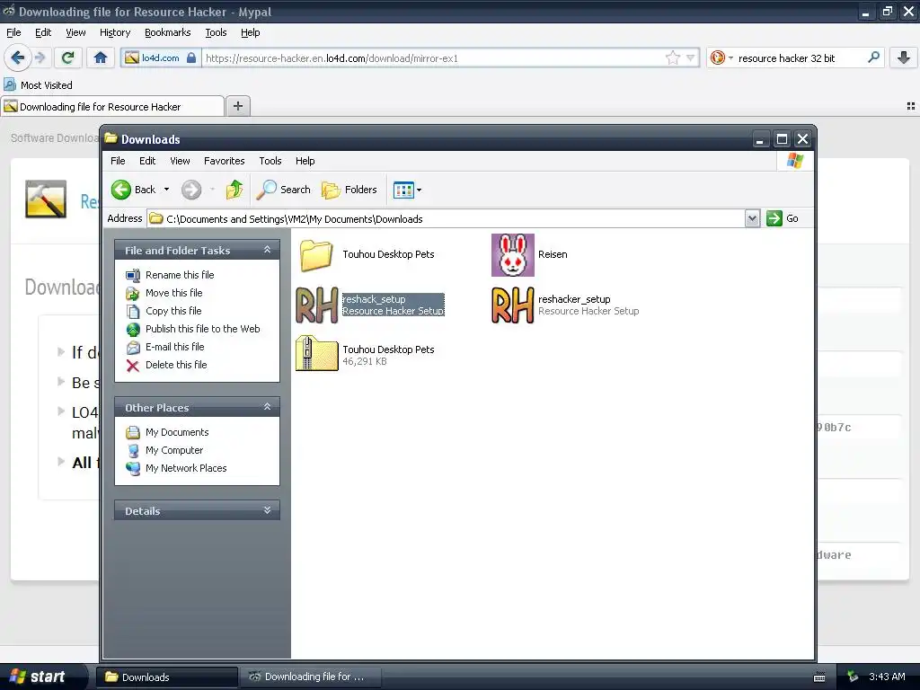Open search engine selector dropdown in Mypal
The image size is (920, 690).
(x=730, y=57)
